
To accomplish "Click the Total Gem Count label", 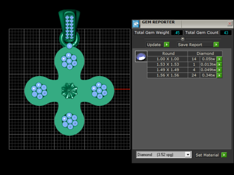I will [202, 33].
